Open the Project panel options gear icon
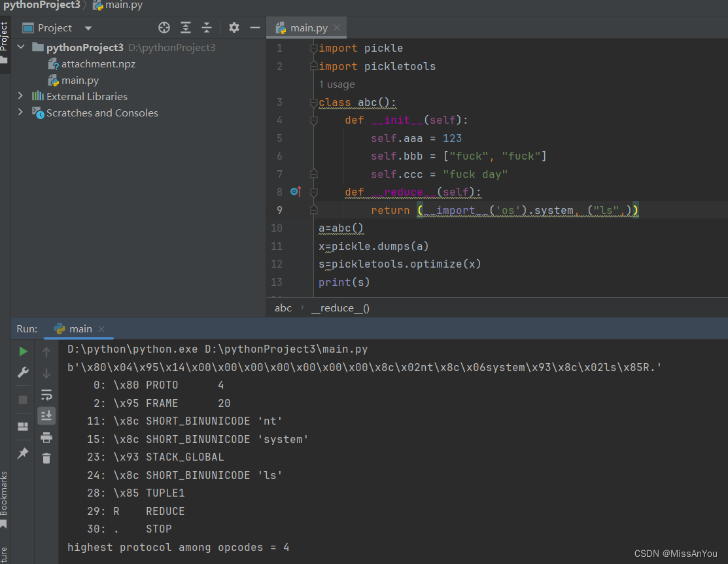 pyautogui.click(x=234, y=27)
